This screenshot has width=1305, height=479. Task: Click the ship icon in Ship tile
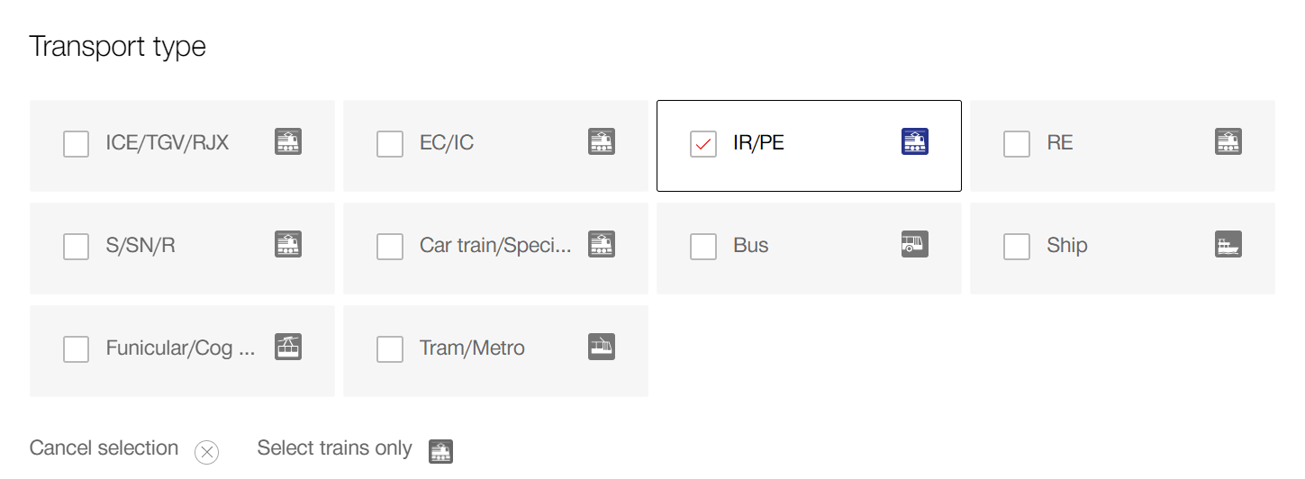pos(1228,244)
